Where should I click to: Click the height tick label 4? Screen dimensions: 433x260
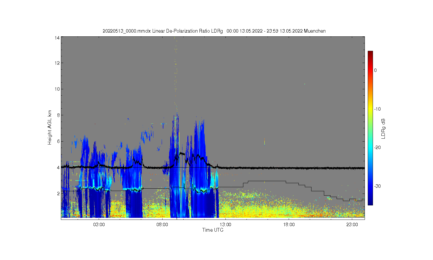[59, 167]
